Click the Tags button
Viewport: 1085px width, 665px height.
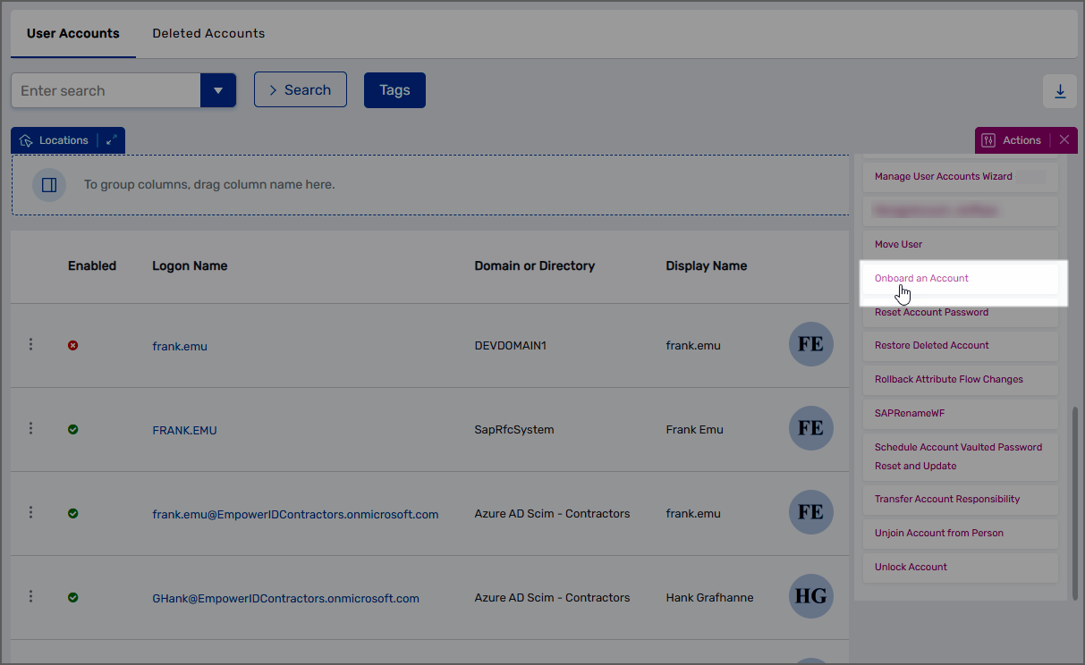(394, 90)
